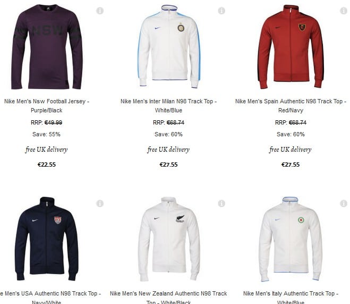Click info icon beside purple NSW jersey
This screenshot has width=350, height=304.
[100, 11]
